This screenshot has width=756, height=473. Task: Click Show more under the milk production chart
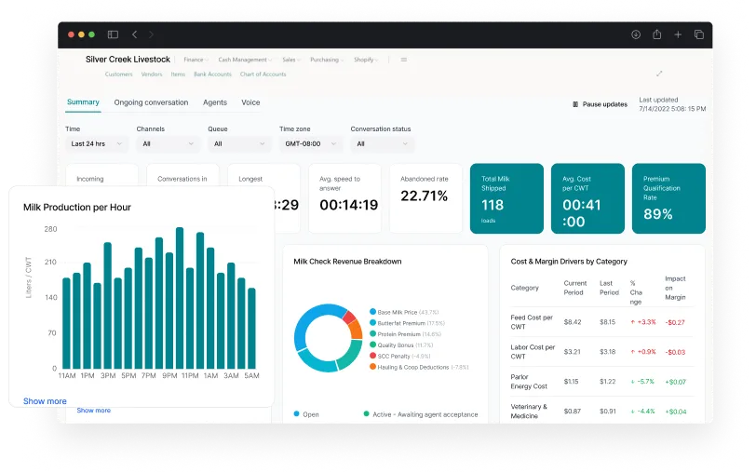tap(45, 401)
